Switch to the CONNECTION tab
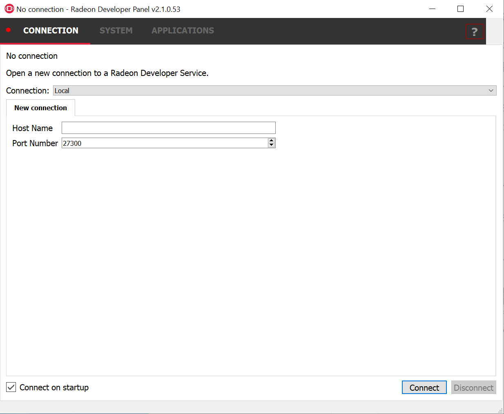Image resolution: width=504 pixels, height=414 pixels. click(x=51, y=31)
